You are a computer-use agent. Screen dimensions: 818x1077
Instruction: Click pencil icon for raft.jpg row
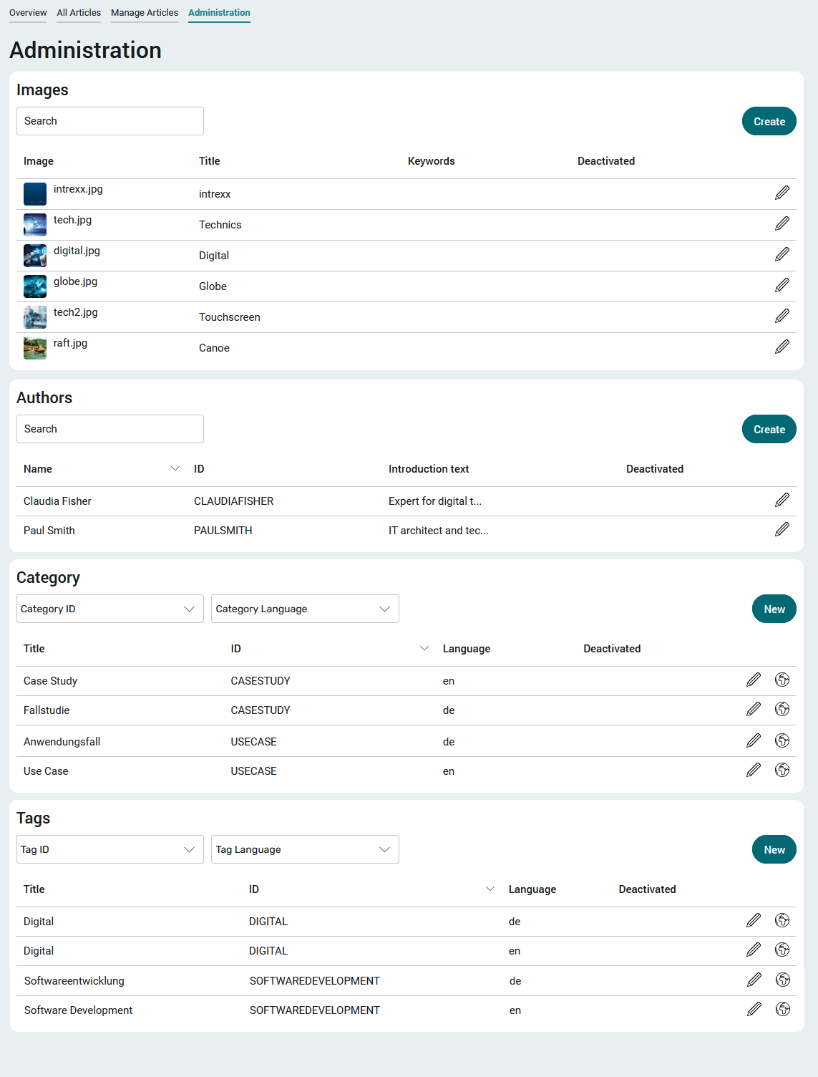[x=782, y=347]
